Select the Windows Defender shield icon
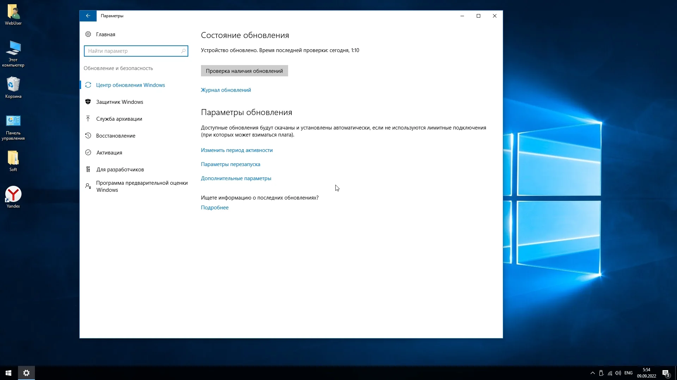 tap(88, 102)
